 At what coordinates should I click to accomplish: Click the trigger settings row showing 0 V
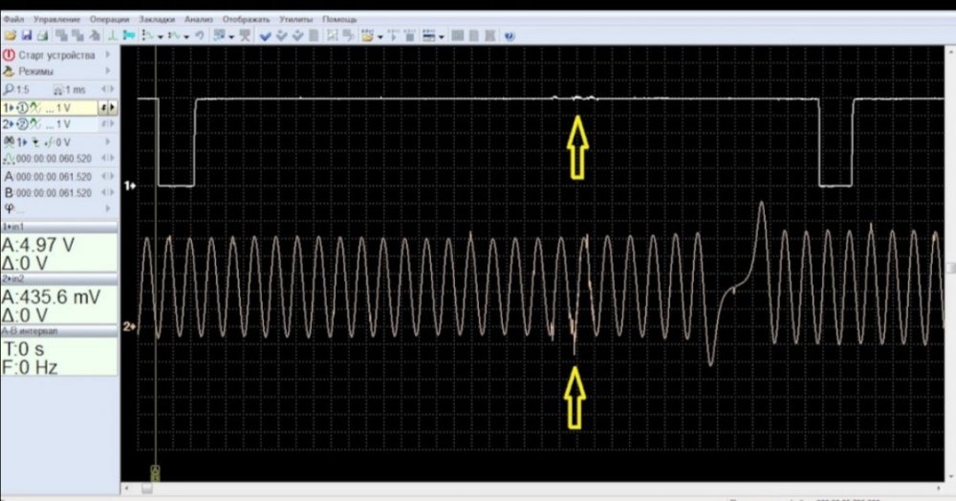tap(50, 142)
